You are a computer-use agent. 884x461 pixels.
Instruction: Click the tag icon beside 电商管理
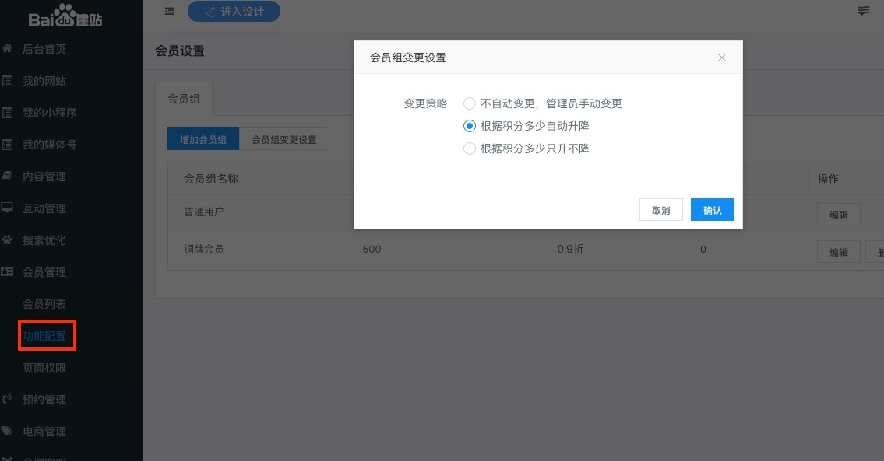pyautogui.click(x=8, y=431)
